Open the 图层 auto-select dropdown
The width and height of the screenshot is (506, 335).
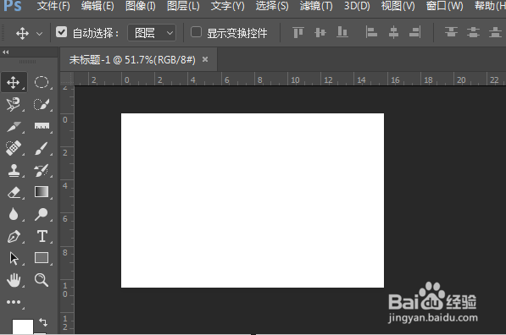pyautogui.click(x=152, y=33)
